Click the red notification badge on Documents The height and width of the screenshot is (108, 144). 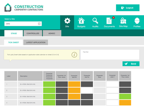(x=113, y=18)
